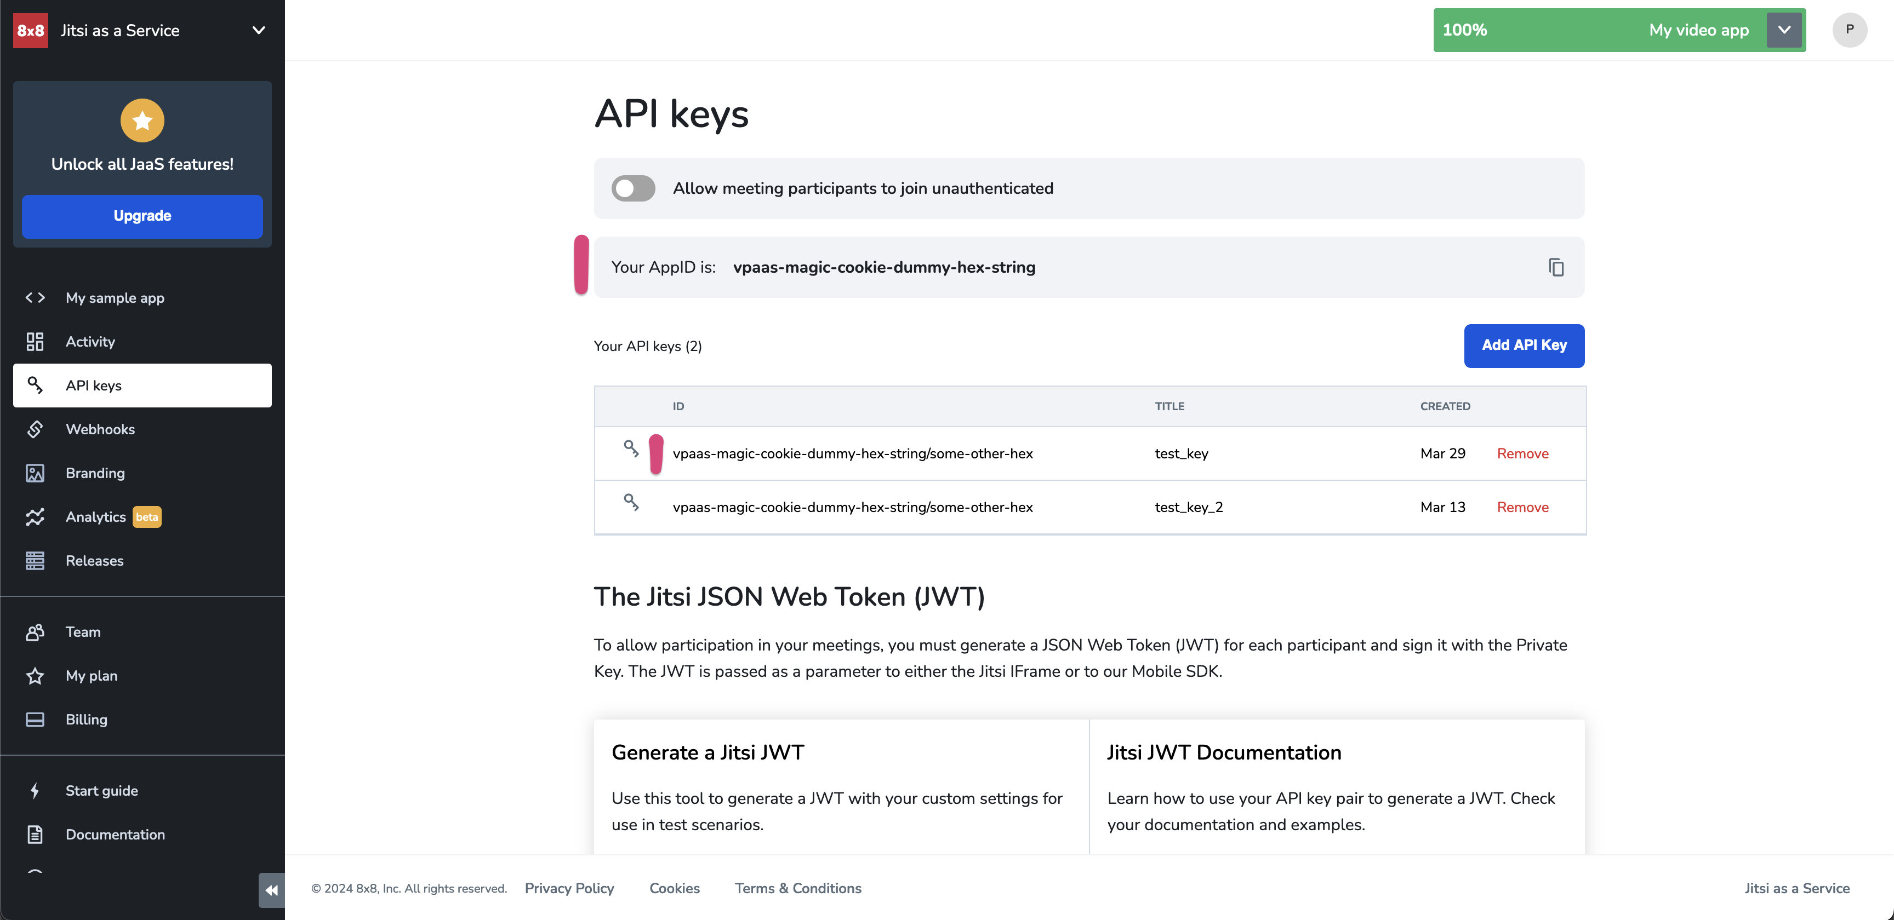The width and height of the screenshot is (1894, 920).
Task: Open Cookies footer link
Action: (x=674, y=888)
